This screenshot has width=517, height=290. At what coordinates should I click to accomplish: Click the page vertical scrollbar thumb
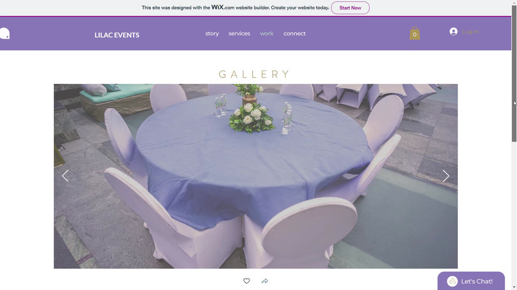pyautogui.click(x=514, y=74)
